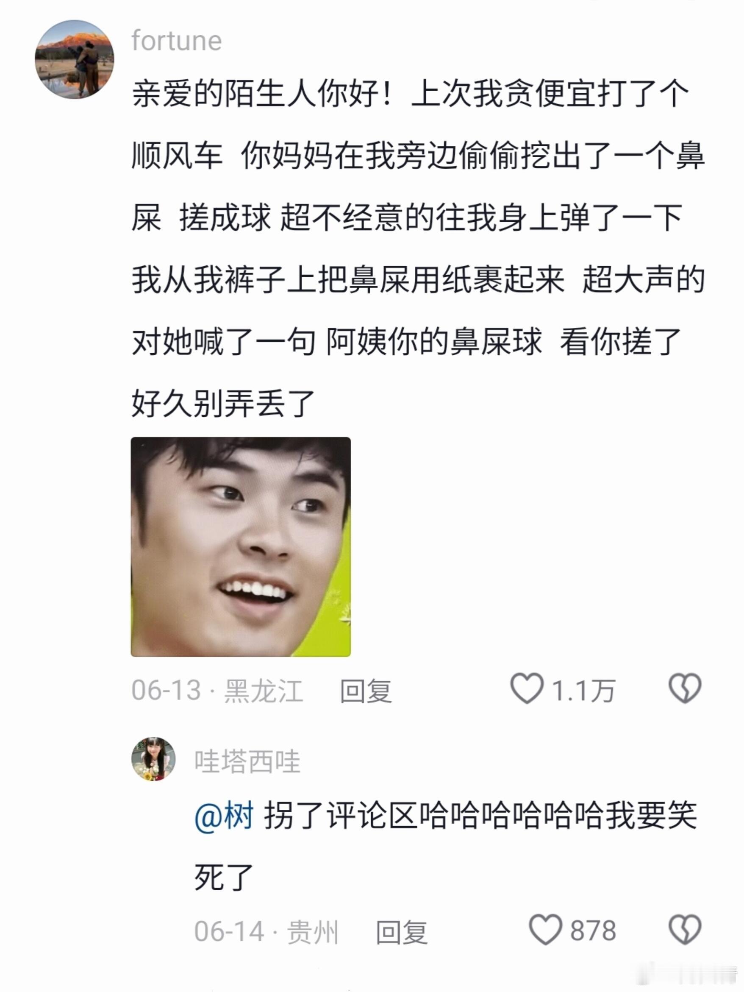Dislike 哇塔西哇's reply with broken heart
The width and height of the screenshot is (744, 992).
685,930
